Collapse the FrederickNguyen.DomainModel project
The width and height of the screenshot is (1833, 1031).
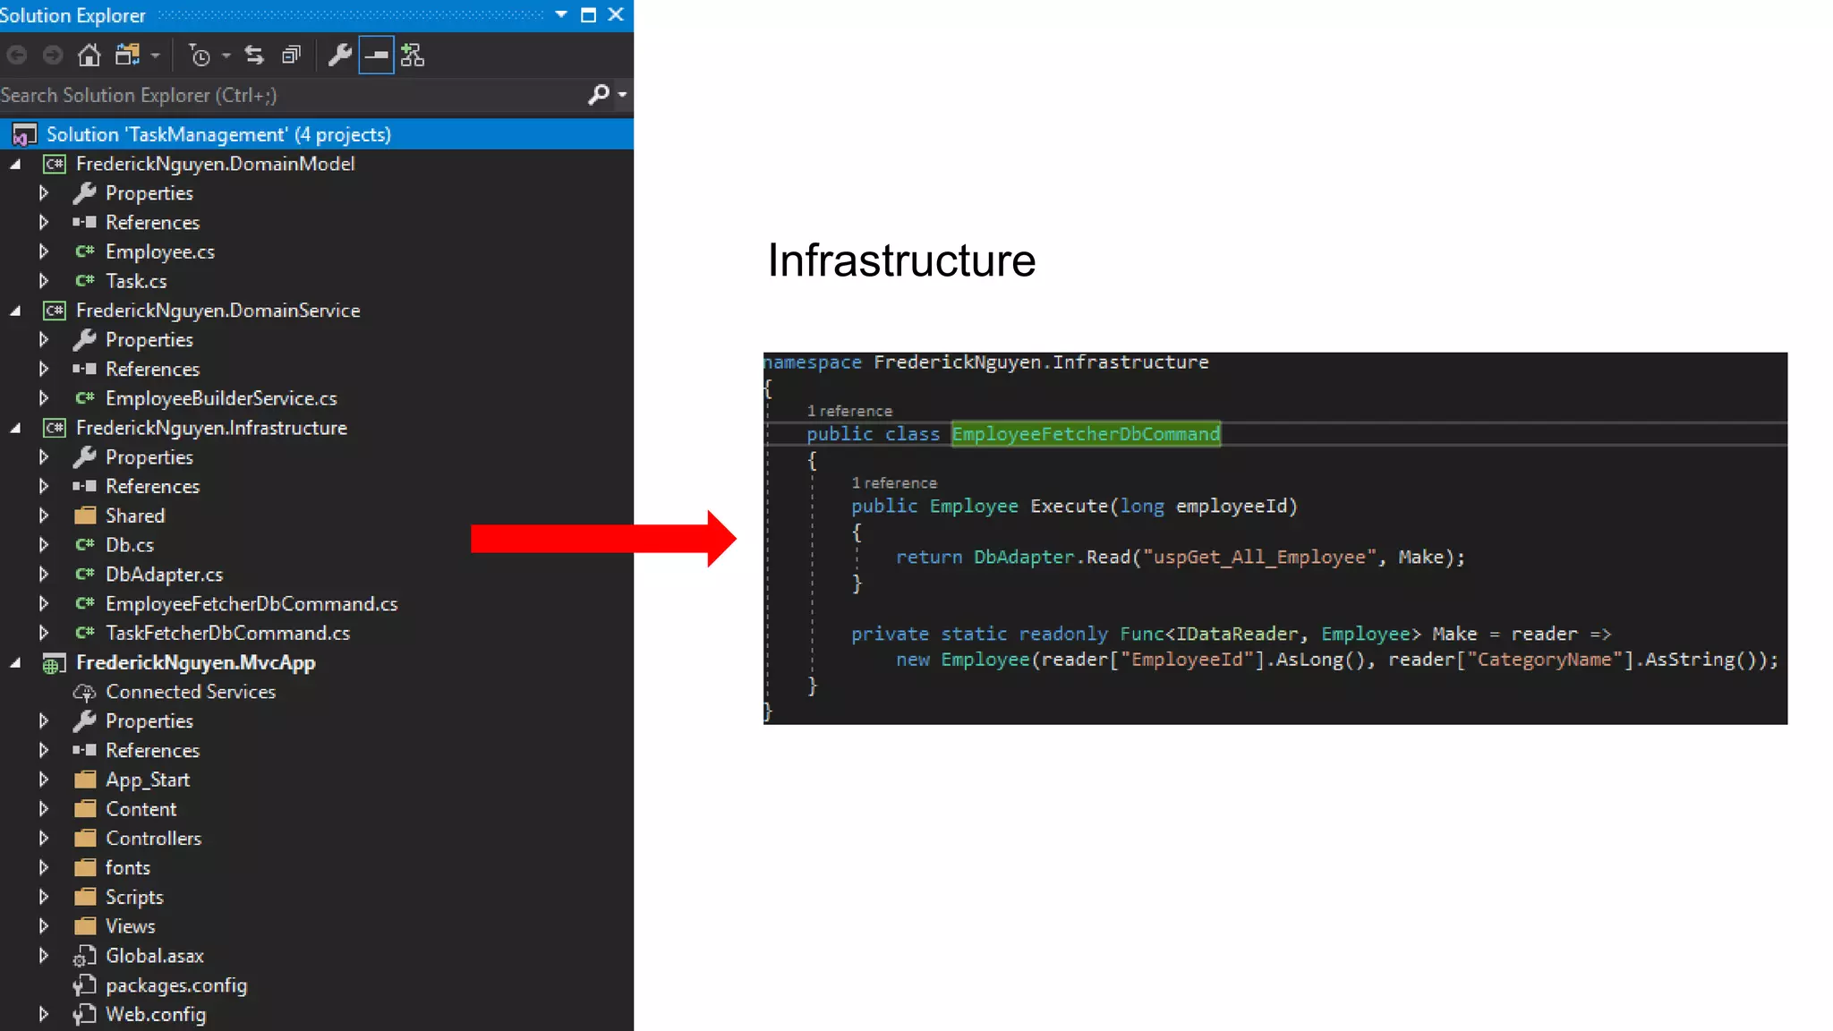(15, 164)
